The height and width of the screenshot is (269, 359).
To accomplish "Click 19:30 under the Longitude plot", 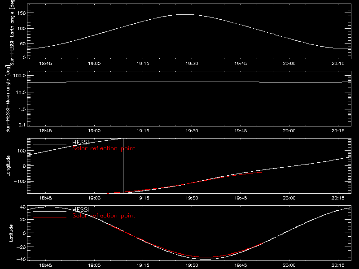I will coord(192,198).
